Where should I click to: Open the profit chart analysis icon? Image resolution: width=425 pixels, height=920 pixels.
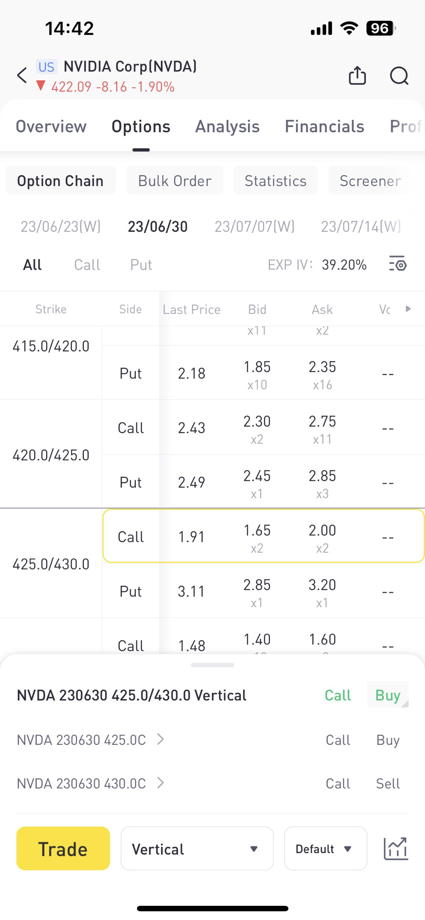tap(395, 848)
